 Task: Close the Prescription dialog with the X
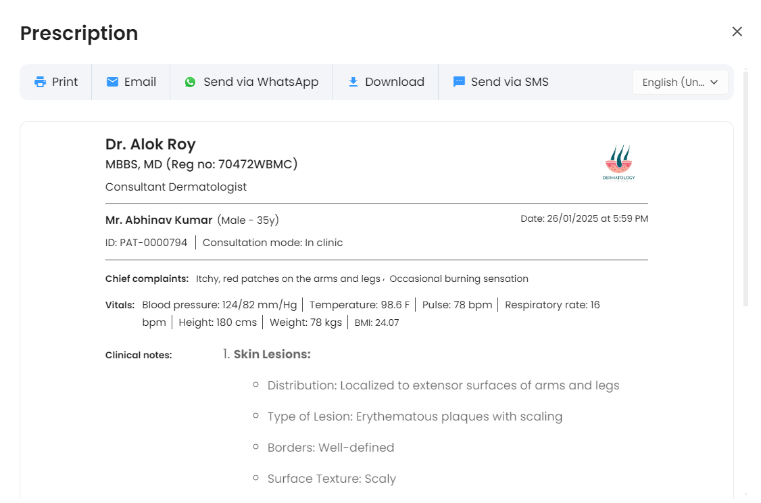coord(737,32)
